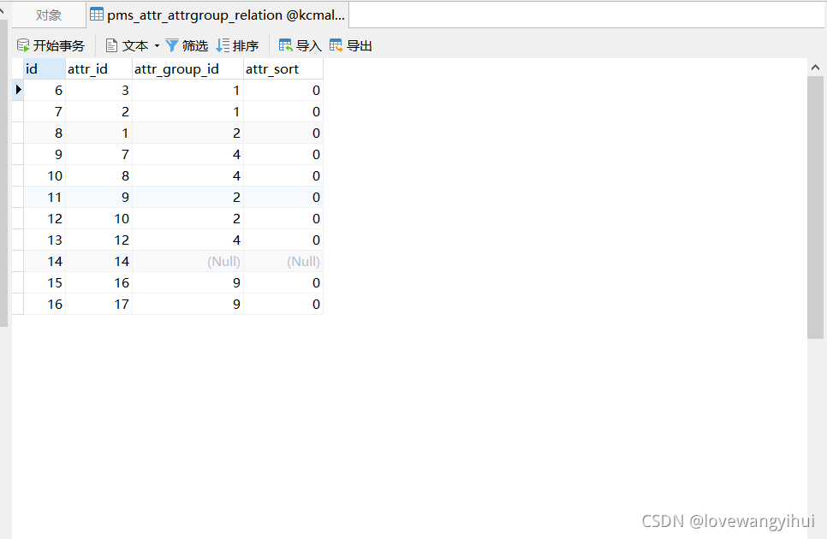Viewport: 827px width, 539px height.
Task: Switch to the 对象 tab
Action: (49, 15)
